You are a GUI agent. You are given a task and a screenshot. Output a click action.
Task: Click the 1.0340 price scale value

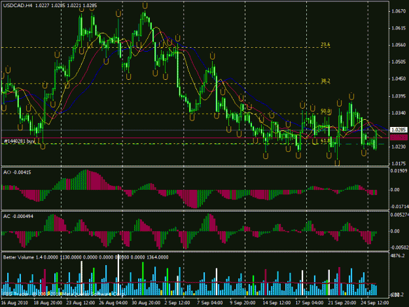point(399,113)
